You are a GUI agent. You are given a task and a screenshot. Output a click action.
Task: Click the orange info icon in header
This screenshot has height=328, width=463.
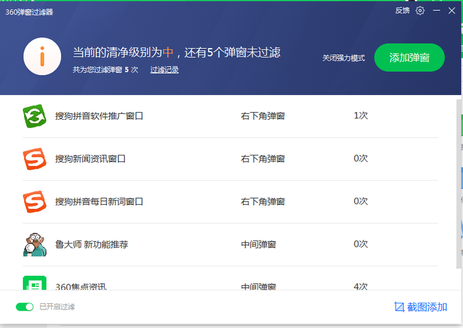point(42,57)
